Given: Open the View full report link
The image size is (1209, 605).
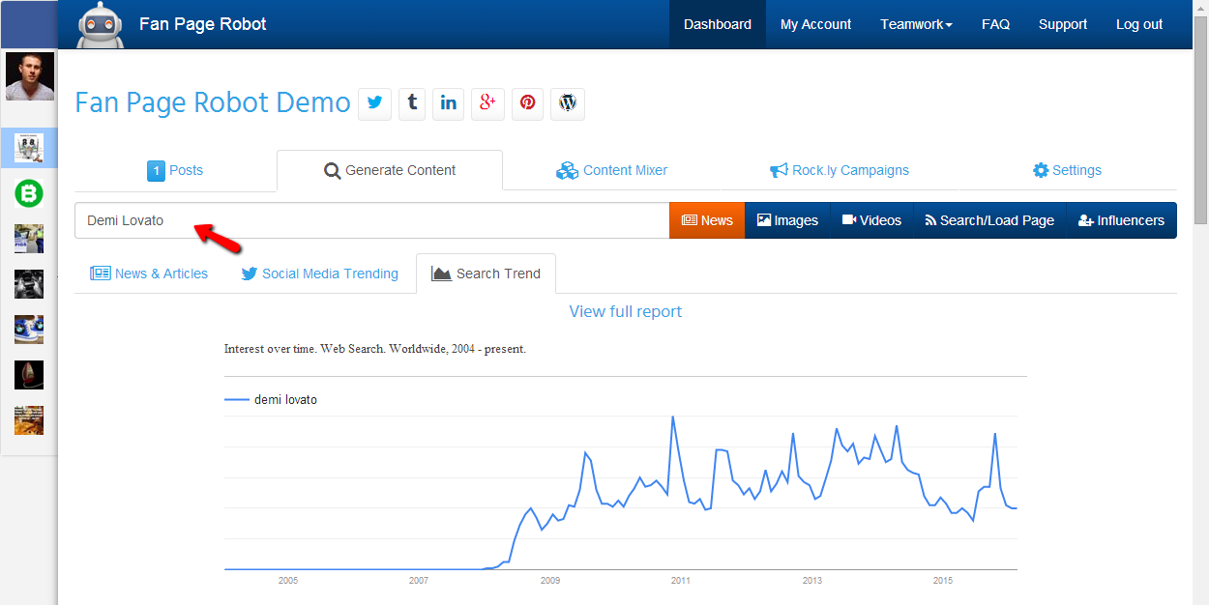Looking at the screenshot, I should tap(626, 311).
